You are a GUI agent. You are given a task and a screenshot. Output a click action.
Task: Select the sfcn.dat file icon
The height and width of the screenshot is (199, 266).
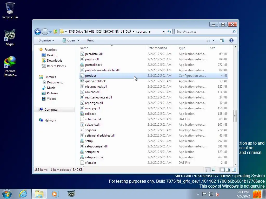click(x=82, y=163)
